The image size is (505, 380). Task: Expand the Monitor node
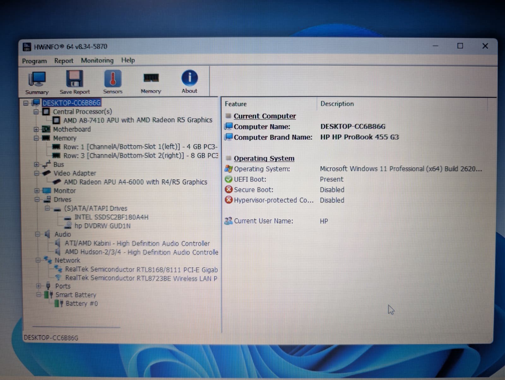(x=37, y=191)
